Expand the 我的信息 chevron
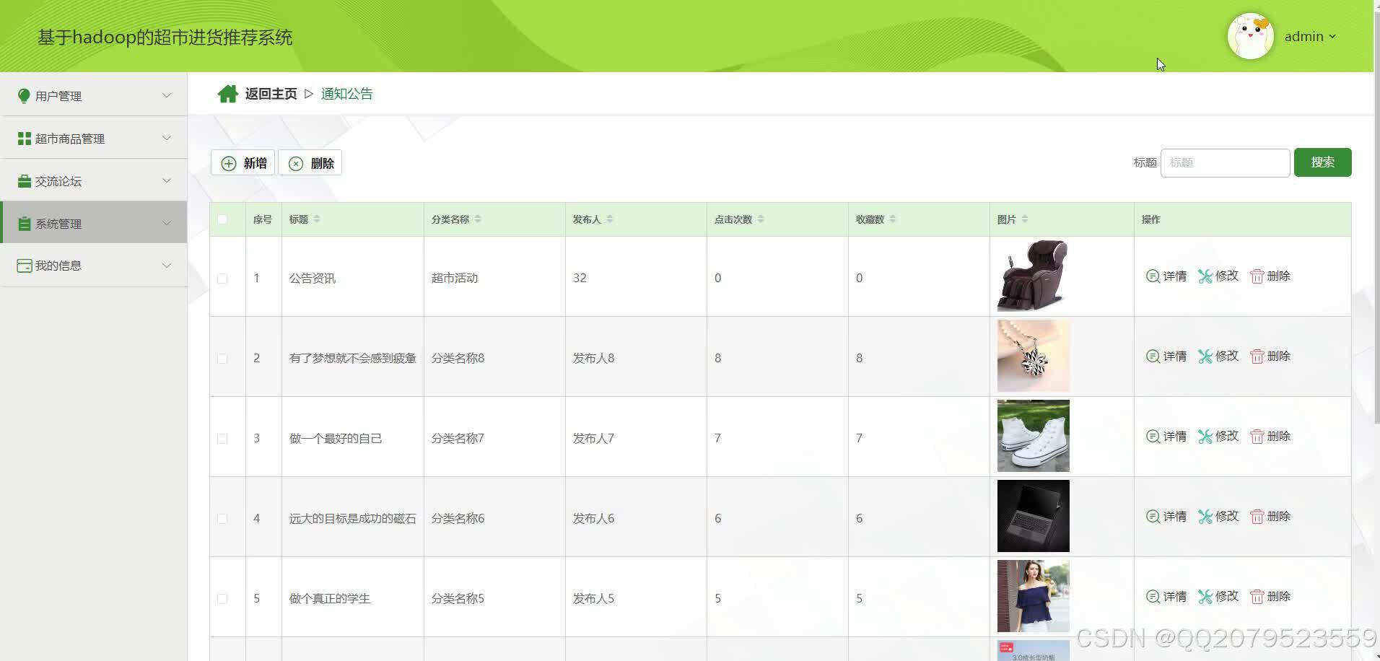 [x=167, y=266]
